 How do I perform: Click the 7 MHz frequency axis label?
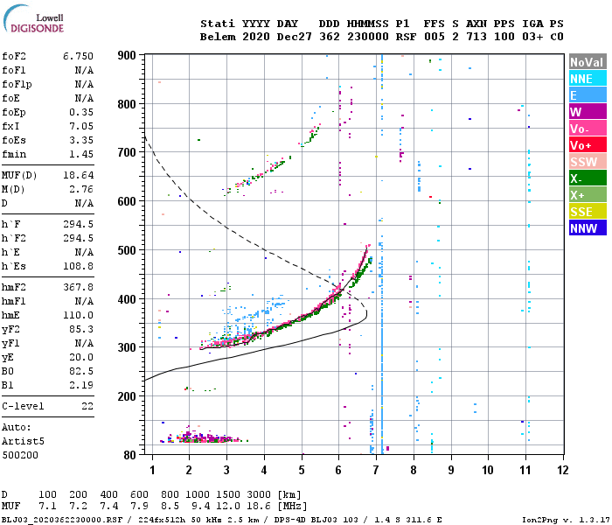376,470
